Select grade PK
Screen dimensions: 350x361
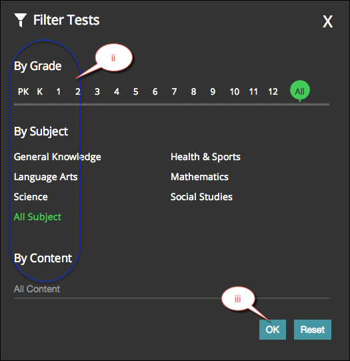click(23, 91)
